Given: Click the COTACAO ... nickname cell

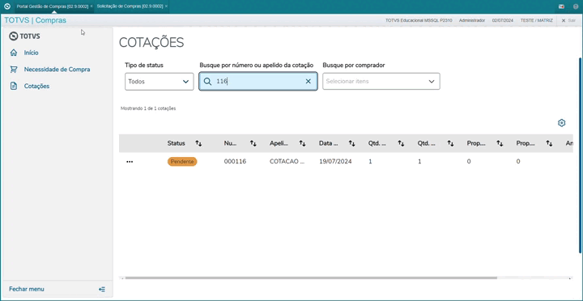Looking at the screenshot, I should (287, 162).
